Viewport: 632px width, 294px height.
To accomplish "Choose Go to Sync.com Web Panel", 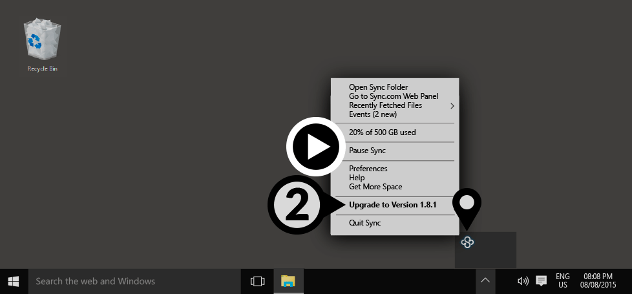I will coord(393,96).
